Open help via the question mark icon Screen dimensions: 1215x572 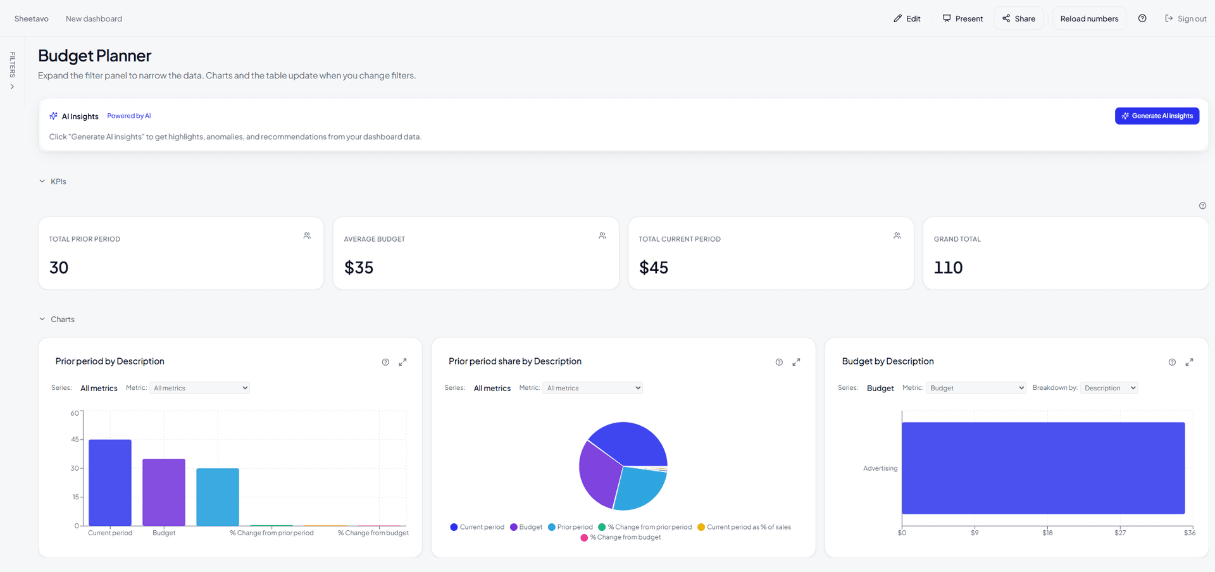click(1143, 18)
